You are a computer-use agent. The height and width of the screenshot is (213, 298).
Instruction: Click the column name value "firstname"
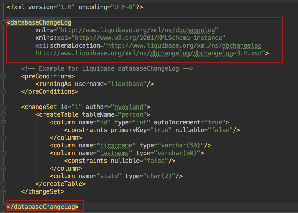pos(116,145)
